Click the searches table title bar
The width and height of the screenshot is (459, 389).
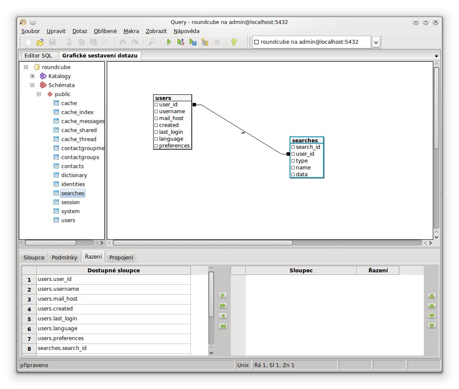click(306, 141)
